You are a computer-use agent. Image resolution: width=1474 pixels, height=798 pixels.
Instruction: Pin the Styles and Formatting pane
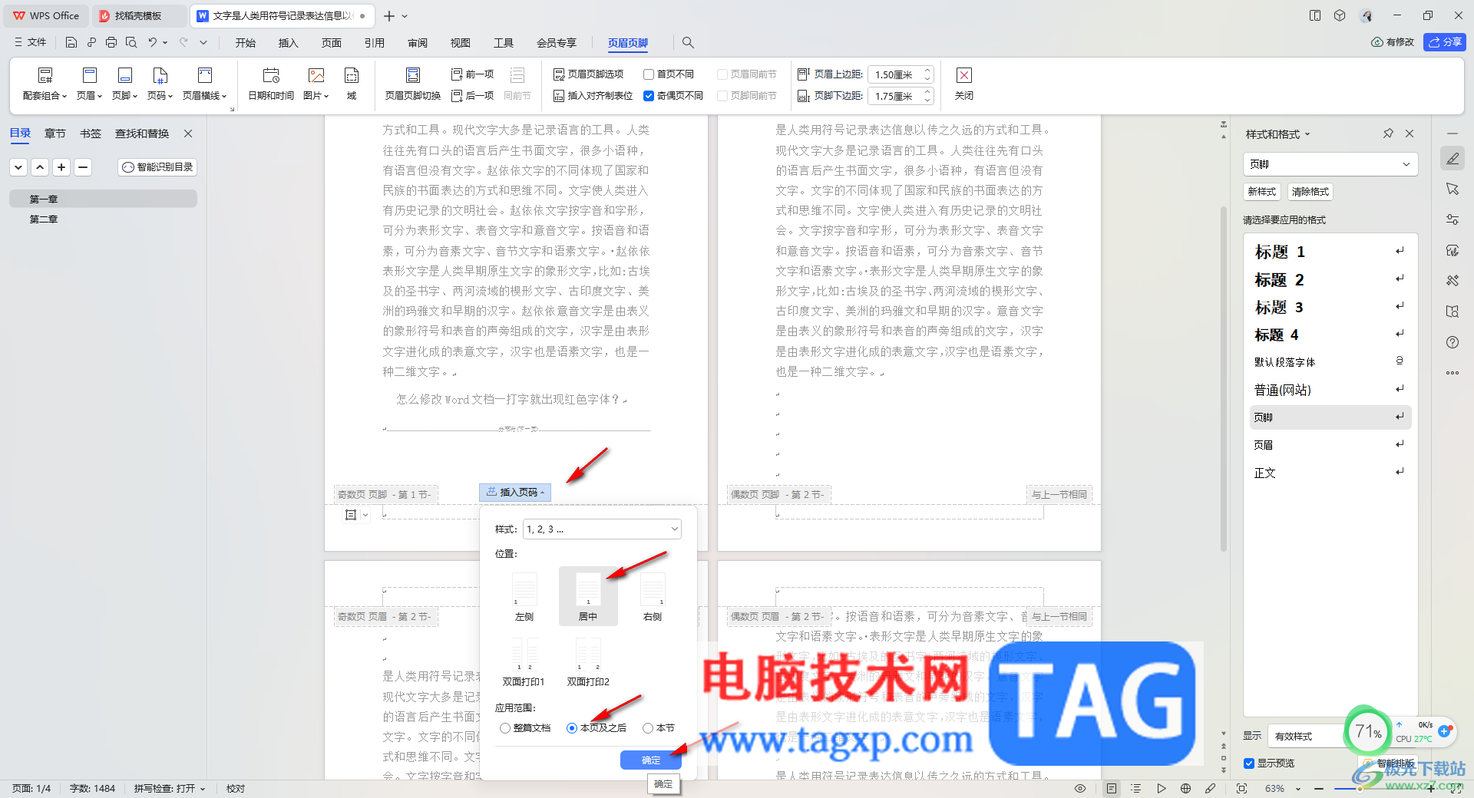tap(1388, 134)
